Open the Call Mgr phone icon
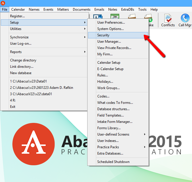Image resolution: width=192 pixels, height=182 pixels. (x=185, y=20)
